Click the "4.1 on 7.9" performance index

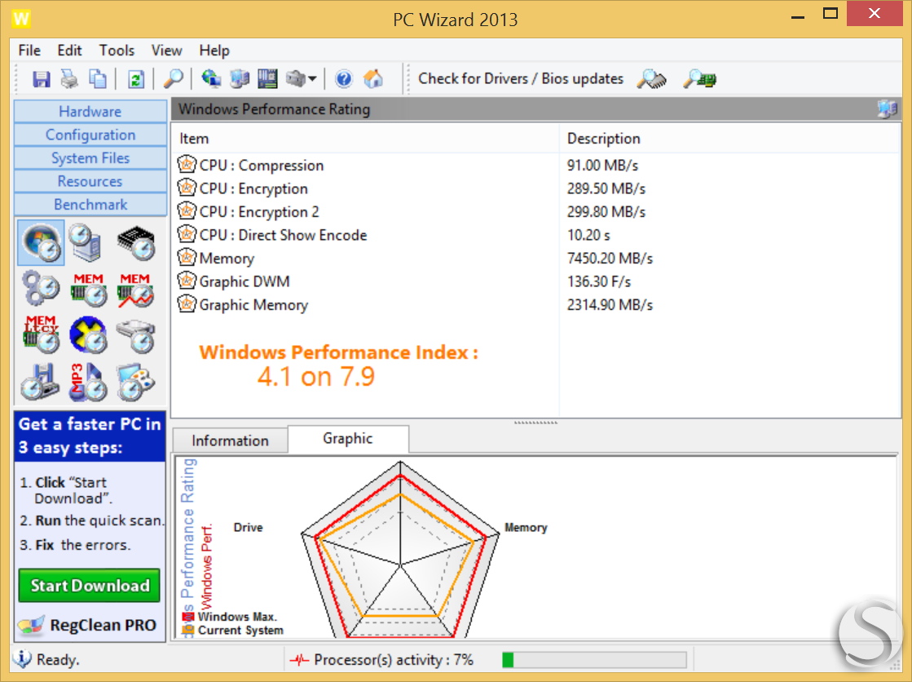click(316, 377)
